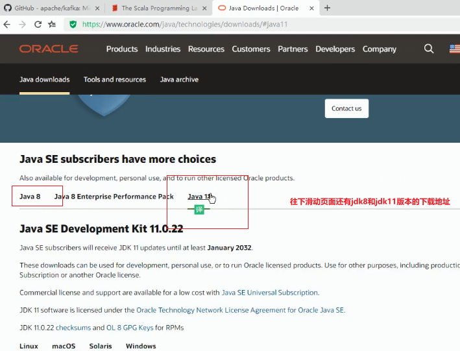The image size is (460, 351).
Task: Open the Company menu
Action: pyautogui.click(x=380, y=49)
